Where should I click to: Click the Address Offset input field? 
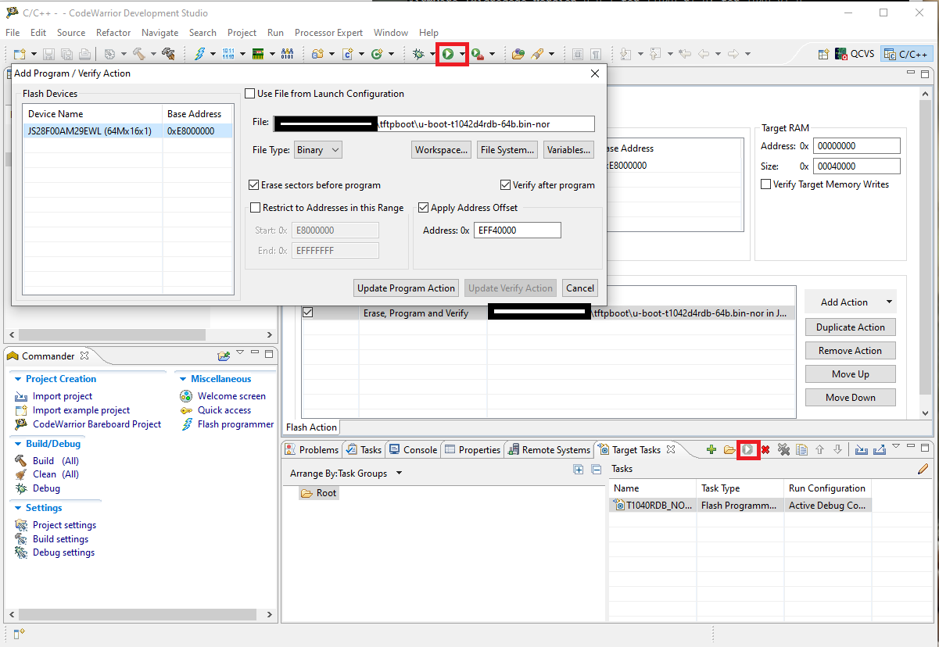click(517, 231)
